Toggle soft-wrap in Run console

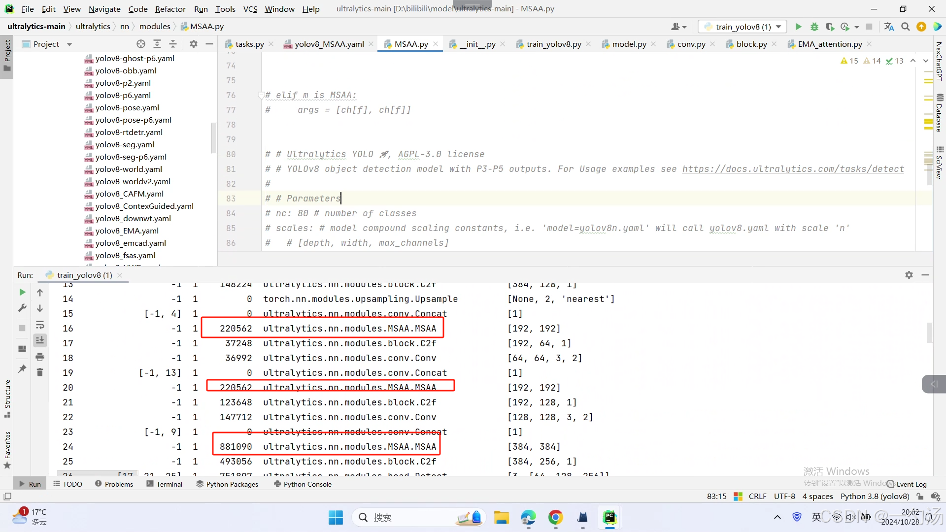(40, 325)
